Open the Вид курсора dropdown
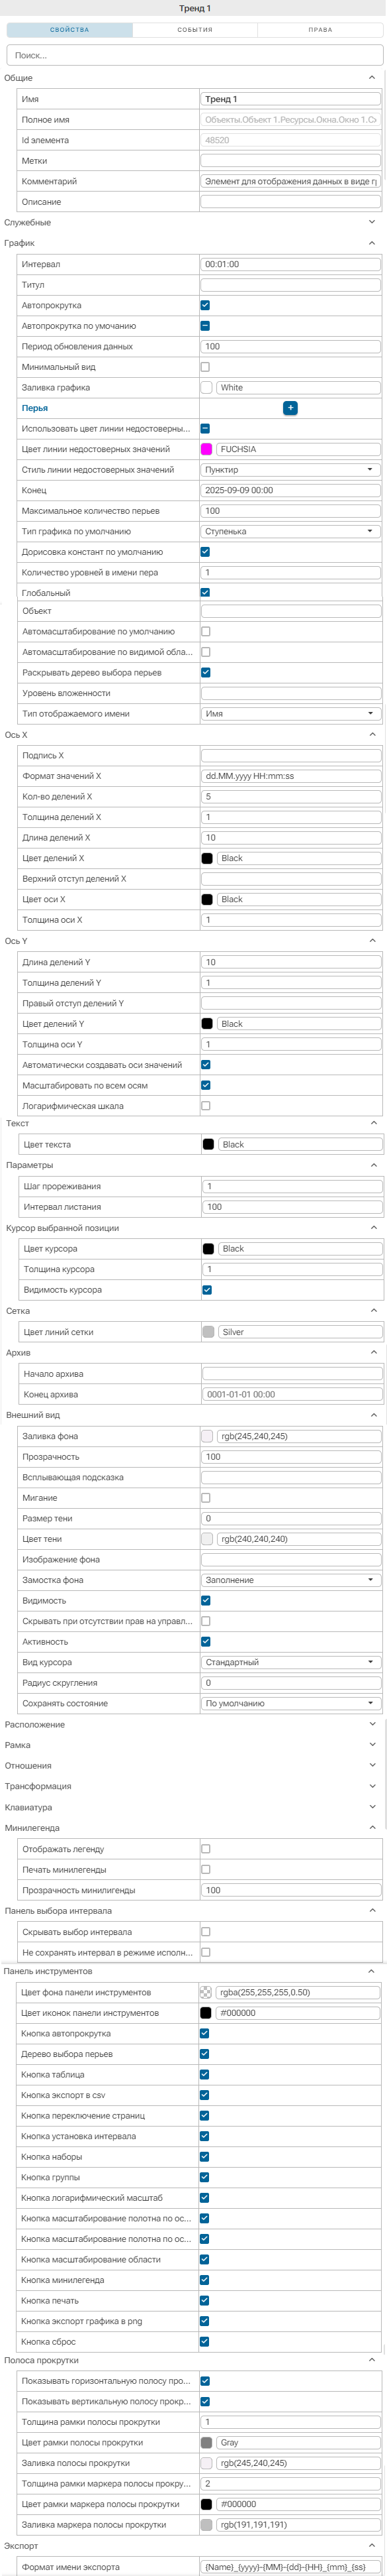This screenshot has height=2576, width=387. click(x=290, y=1662)
